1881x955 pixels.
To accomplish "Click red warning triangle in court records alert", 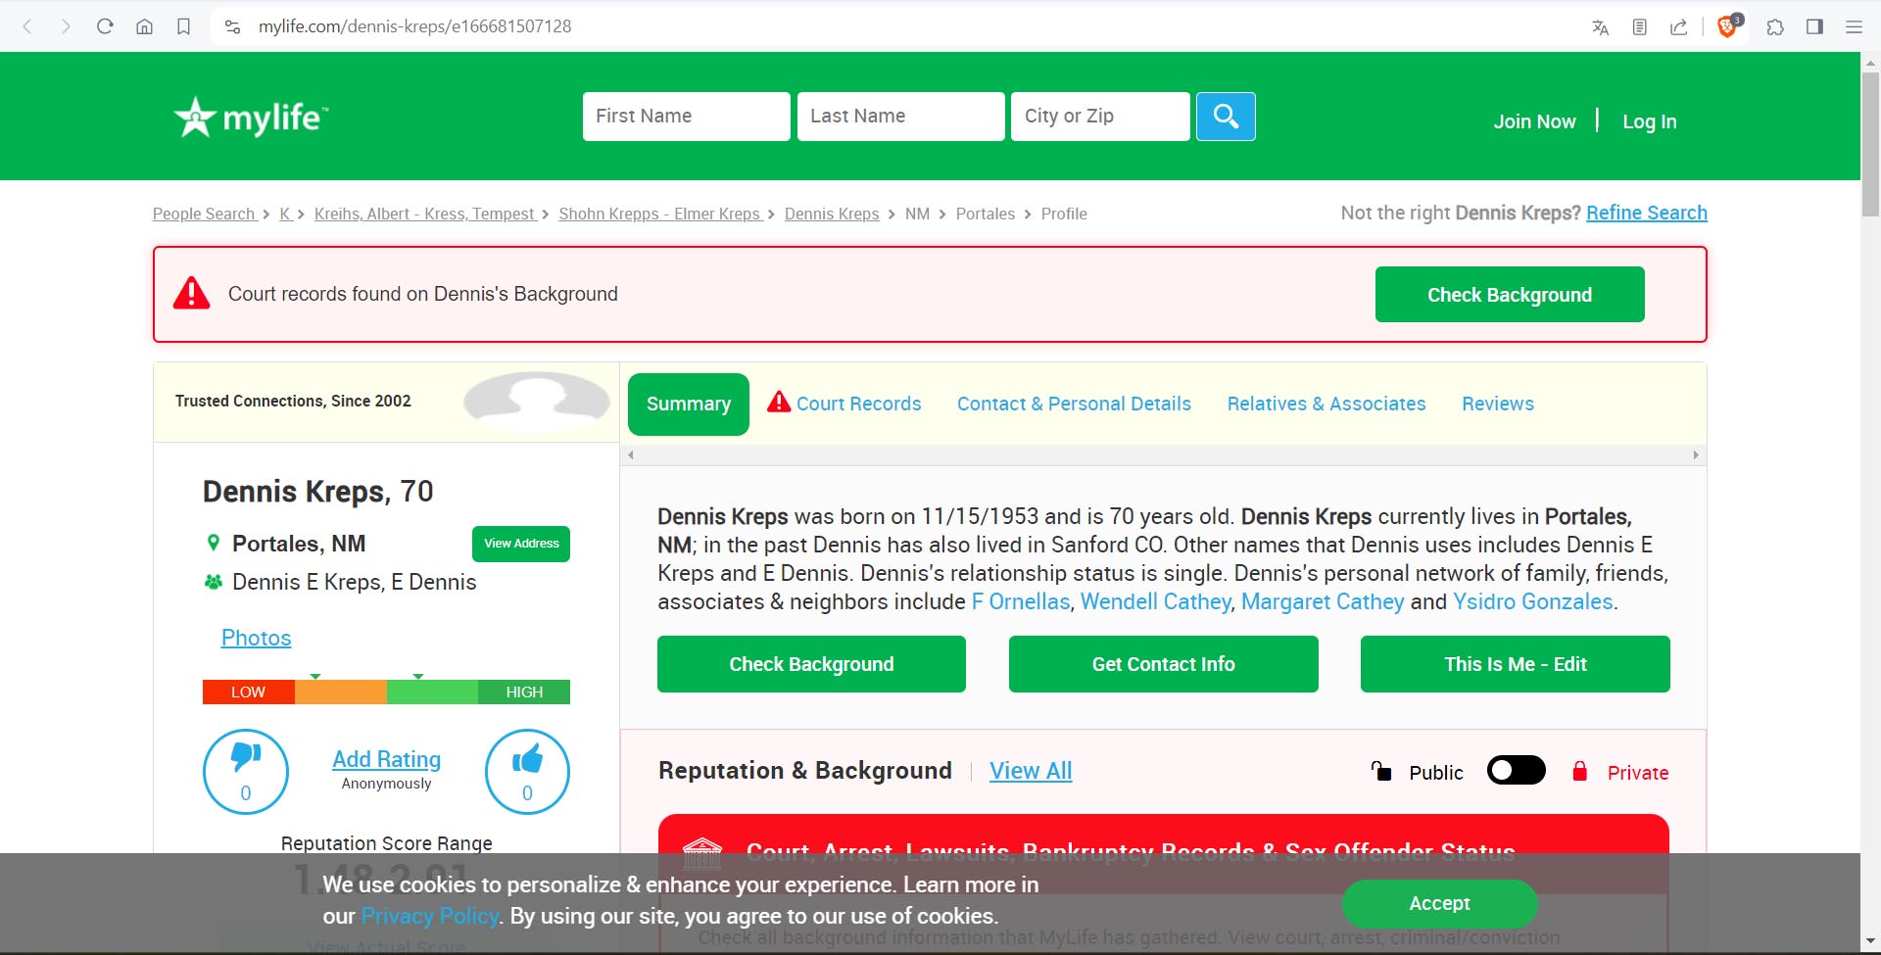I will click(x=192, y=293).
